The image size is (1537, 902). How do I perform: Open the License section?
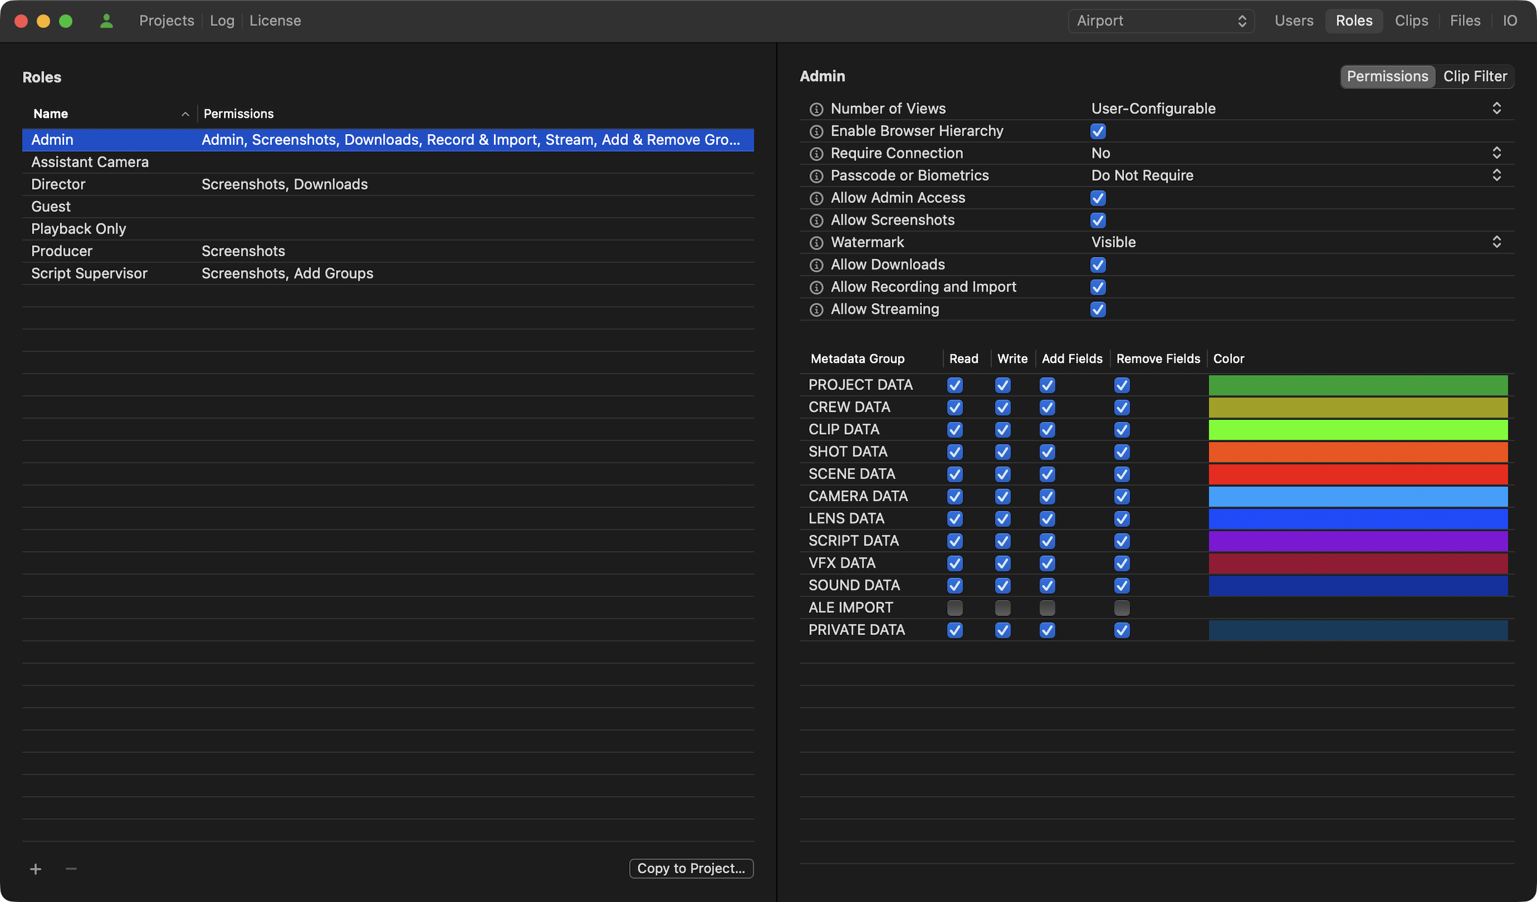pyautogui.click(x=275, y=21)
